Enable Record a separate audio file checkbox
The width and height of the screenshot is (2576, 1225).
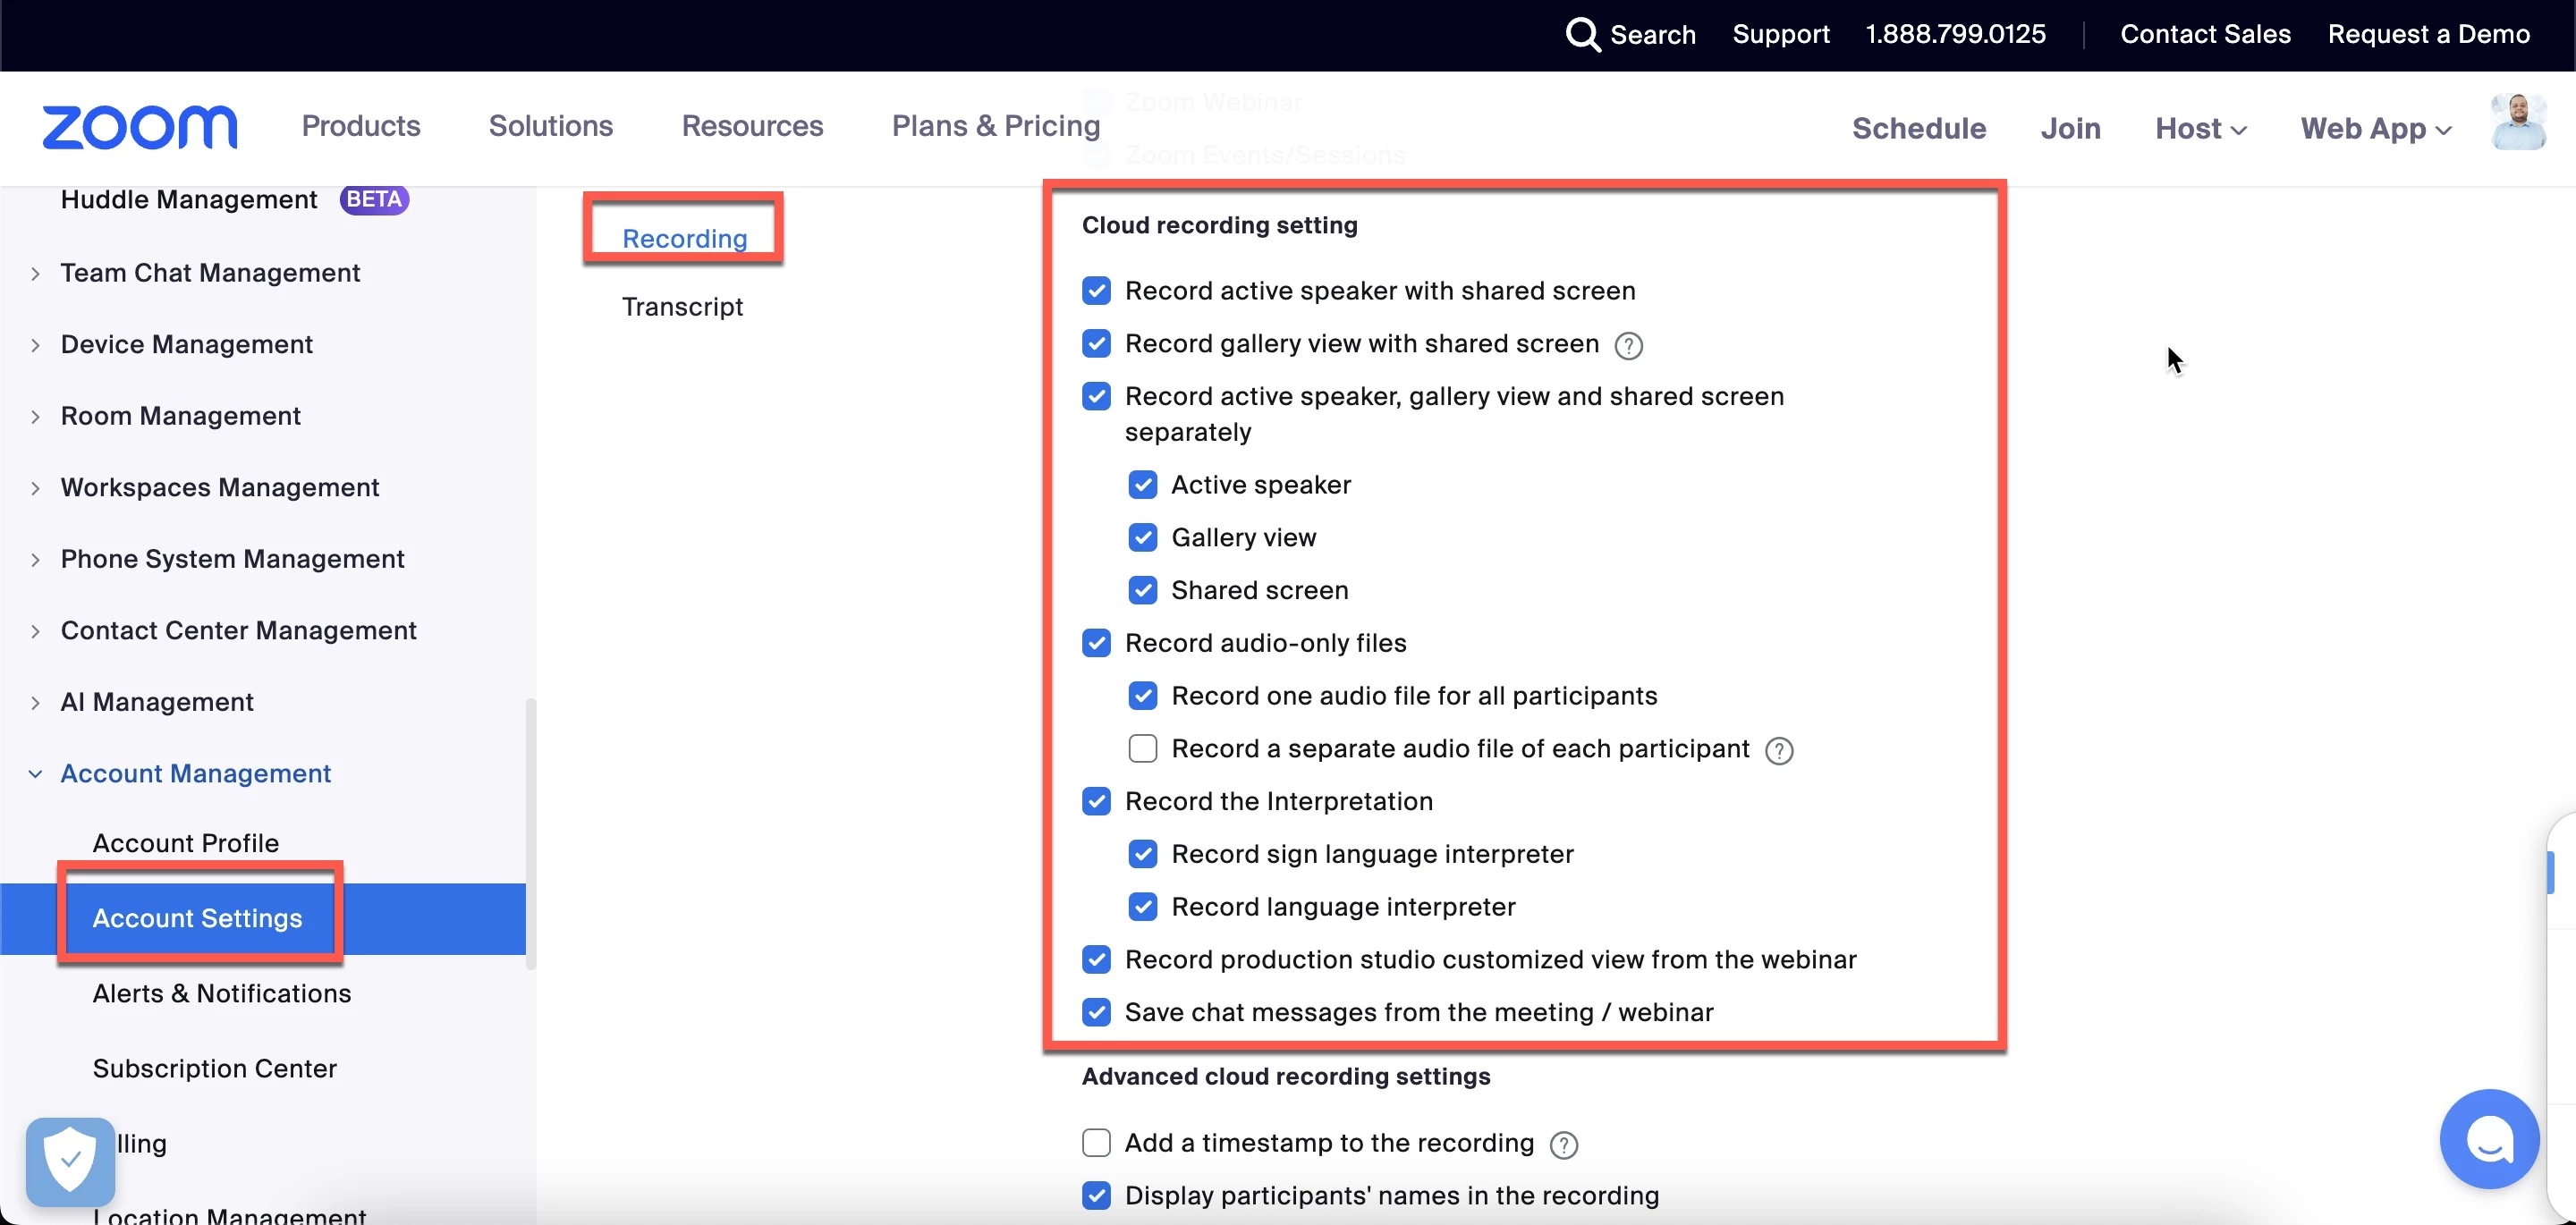point(1142,749)
